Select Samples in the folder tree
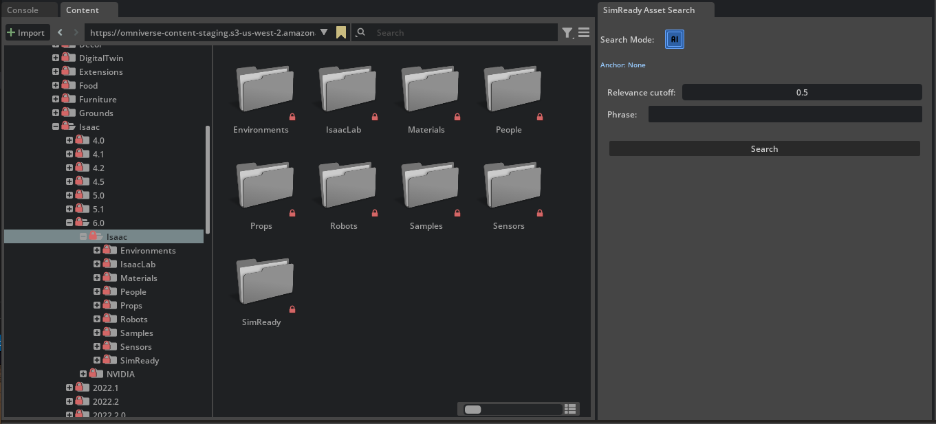This screenshot has height=424, width=936. [137, 333]
